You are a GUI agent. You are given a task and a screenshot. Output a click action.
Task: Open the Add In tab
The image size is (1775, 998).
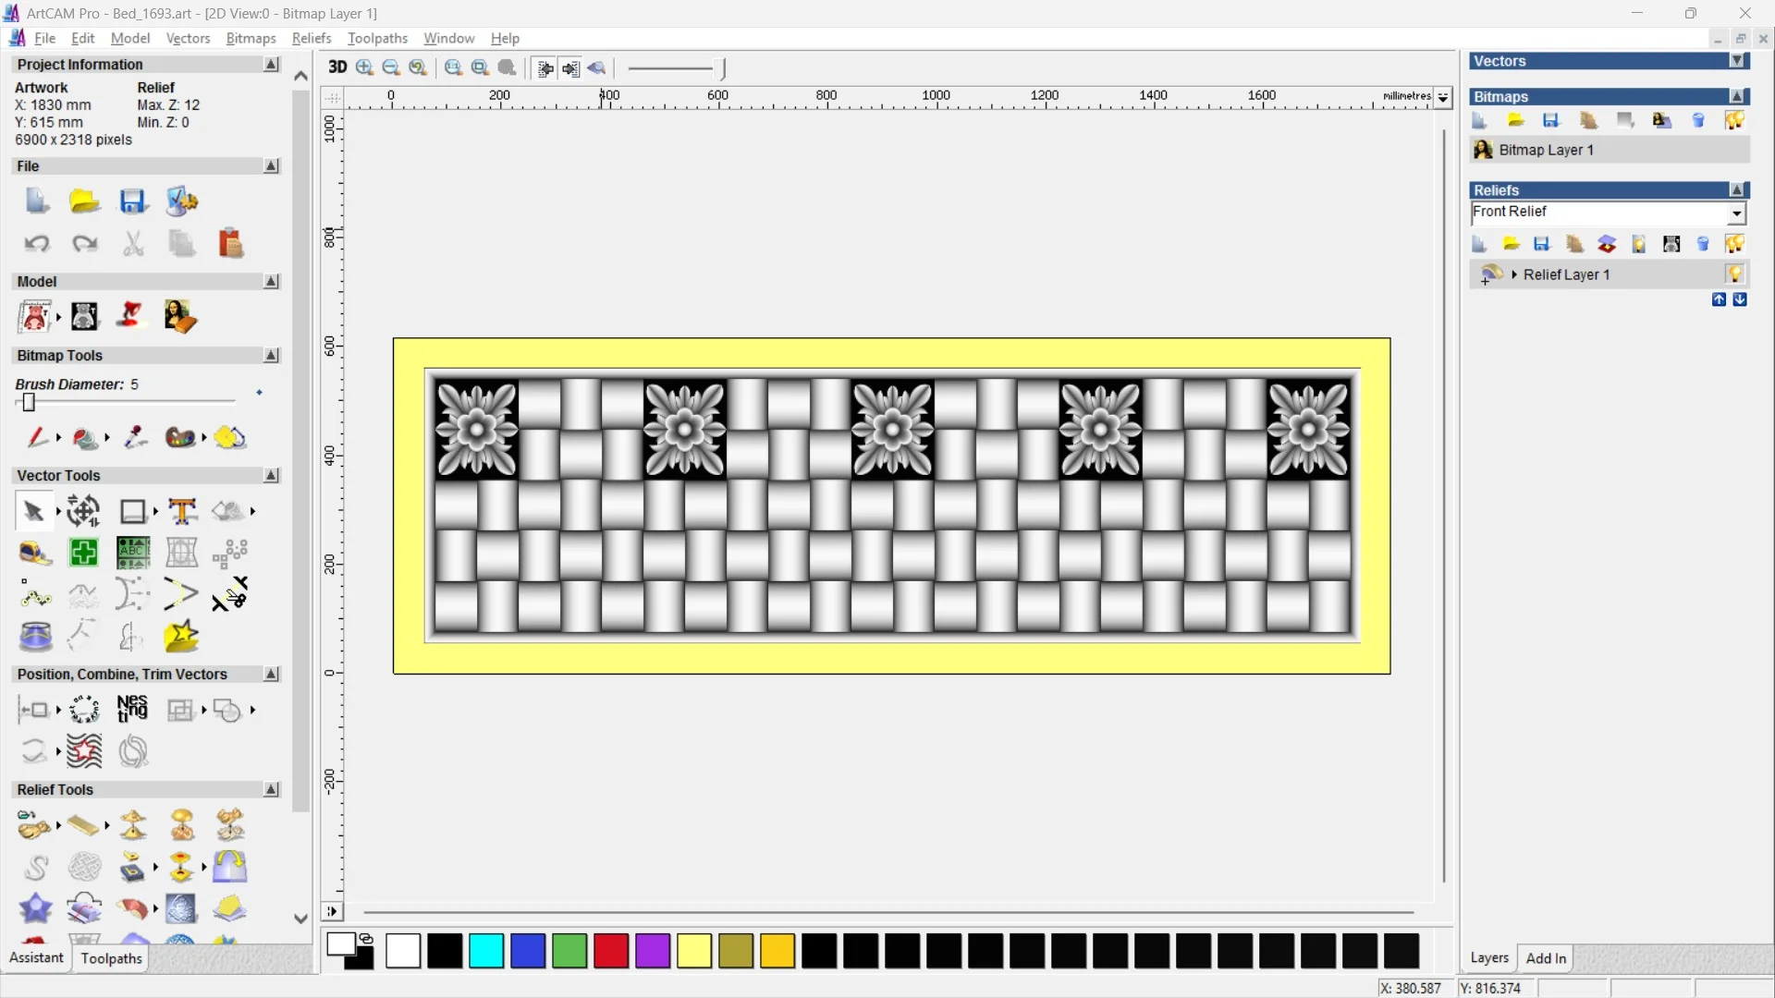(1546, 958)
